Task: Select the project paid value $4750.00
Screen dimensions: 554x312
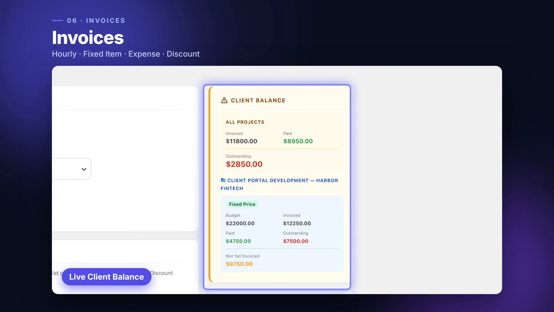Action: (x=238, y=241)
